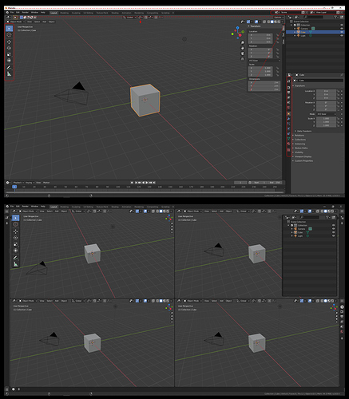Expand the Custom Properties section
This screenshot has width=349, height=399.
pyautogui.click(x=303, y=161)
